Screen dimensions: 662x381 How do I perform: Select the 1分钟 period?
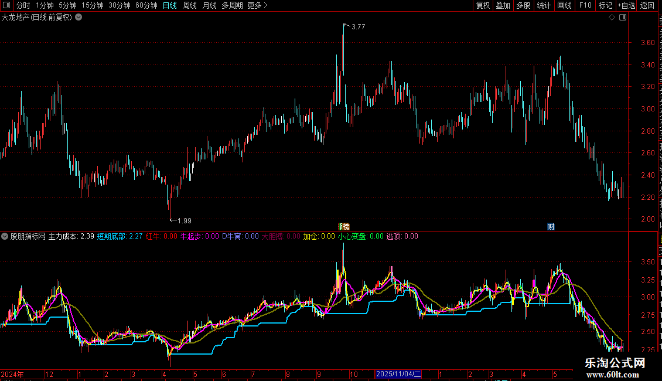45,5
